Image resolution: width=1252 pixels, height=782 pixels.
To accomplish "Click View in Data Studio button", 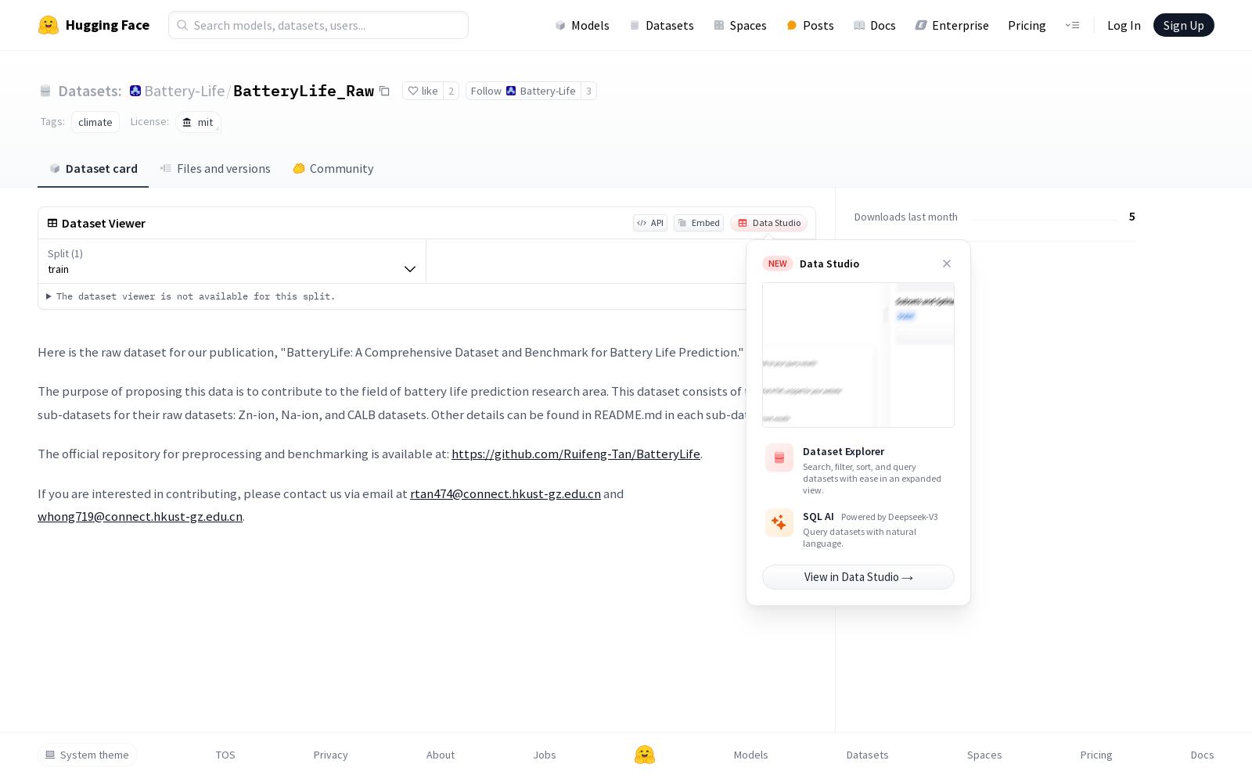I will pyautogui.click(x=858, y=577).
